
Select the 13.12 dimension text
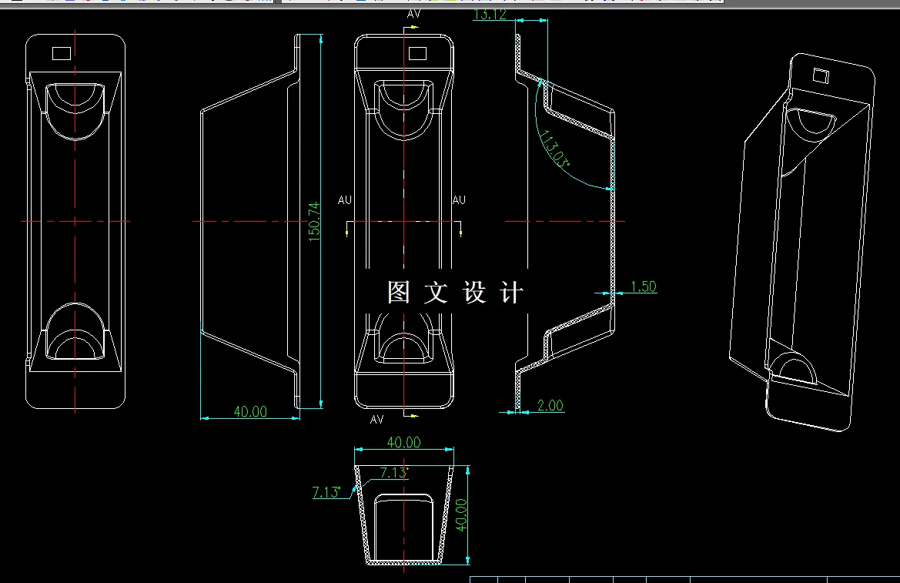pyautogui.click(x=490, y=15)
